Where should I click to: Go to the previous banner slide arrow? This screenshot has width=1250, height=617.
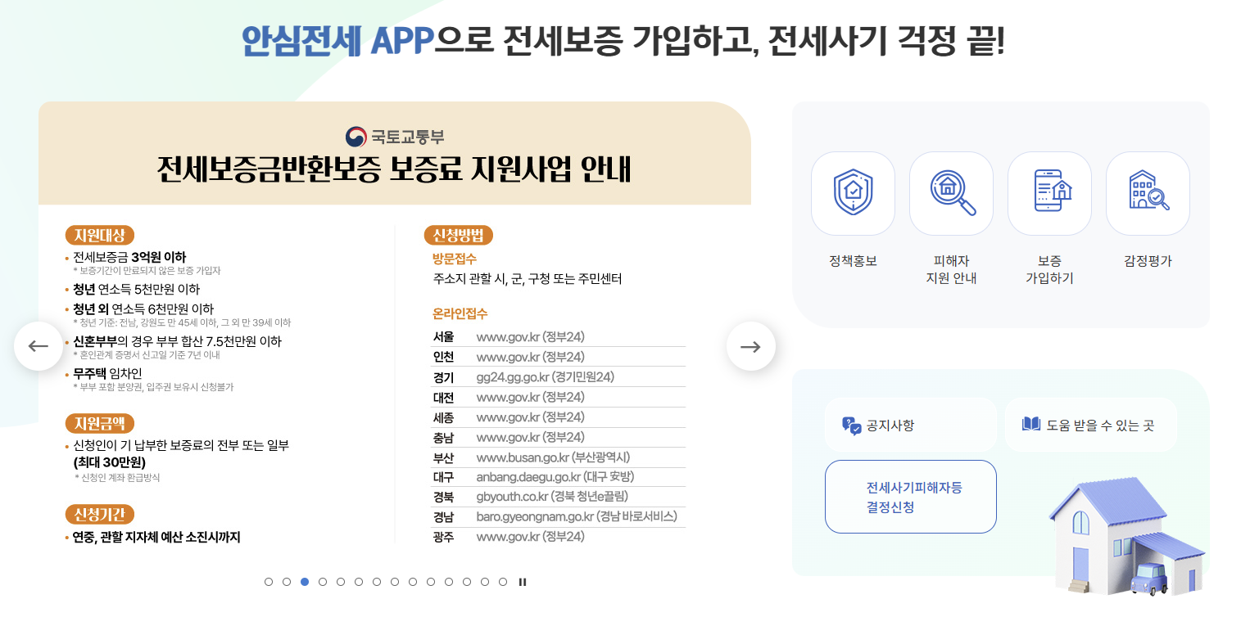[38, 346]
